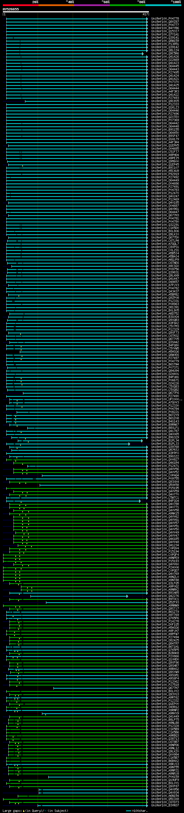
Task: Click the alignment end arrow for B1PL33
Action: (129, 444)
